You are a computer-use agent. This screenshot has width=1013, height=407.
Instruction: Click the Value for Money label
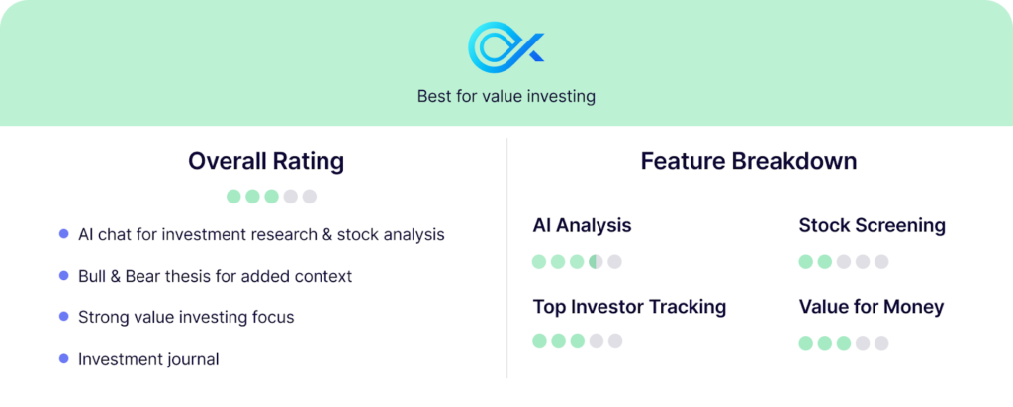[x=872, y=307]
